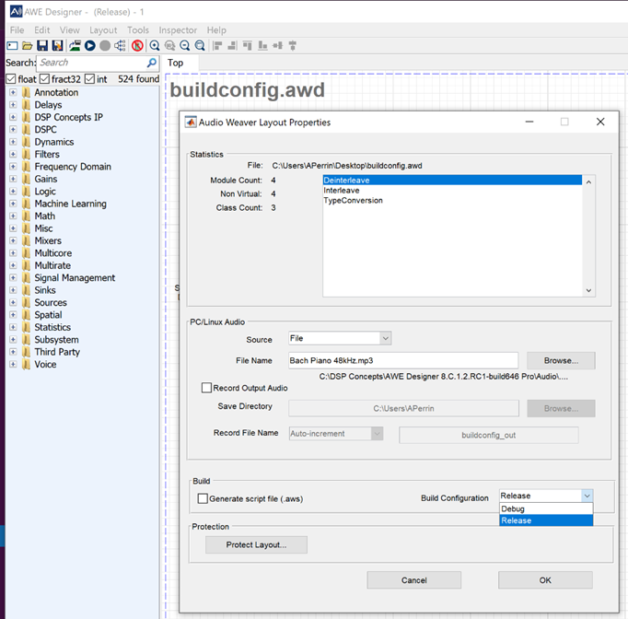Click Browse next to File Name
The height and width of the screenshot is (619, 628).
click(560, 360)
